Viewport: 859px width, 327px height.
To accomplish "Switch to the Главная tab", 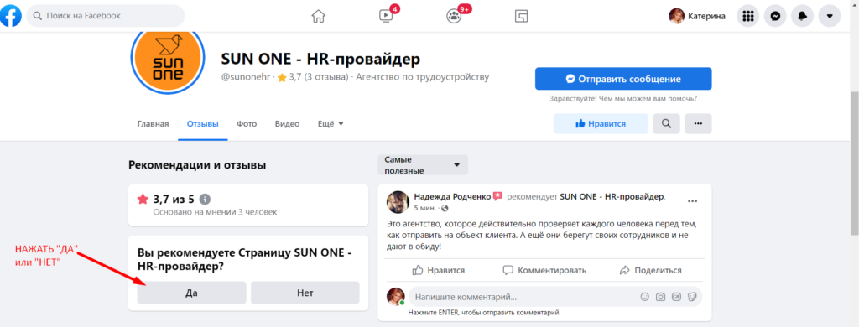I will tap(153, 124).
